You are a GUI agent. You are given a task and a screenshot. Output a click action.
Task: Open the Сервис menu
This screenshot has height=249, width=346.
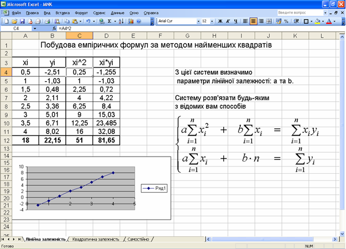point(99,13)
